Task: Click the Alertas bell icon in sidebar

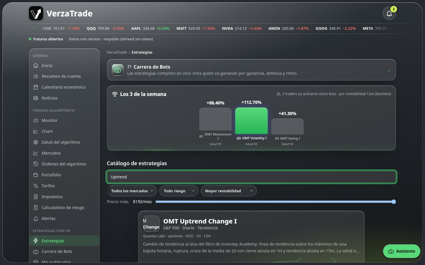Action: [x=36, y=218]
